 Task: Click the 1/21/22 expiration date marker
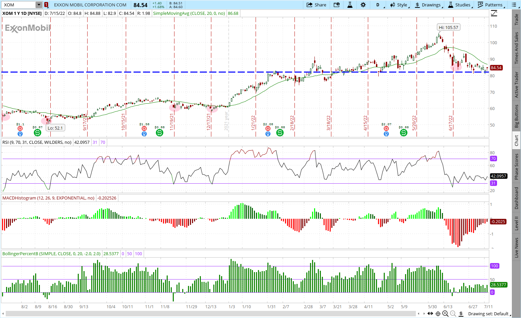coord(253,123)
